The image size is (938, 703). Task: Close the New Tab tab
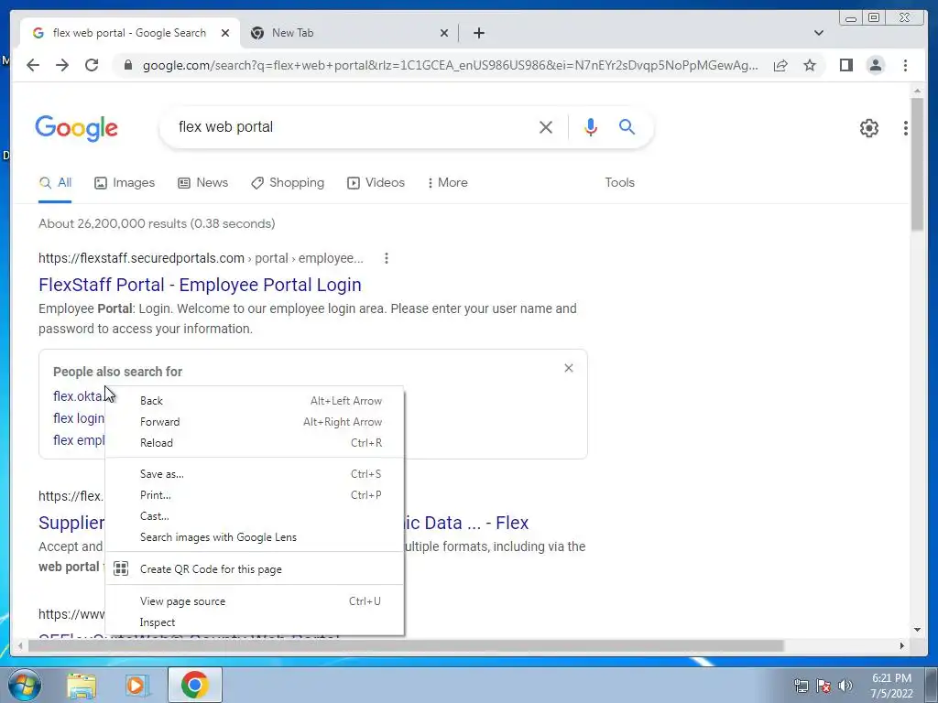point(444,33)
